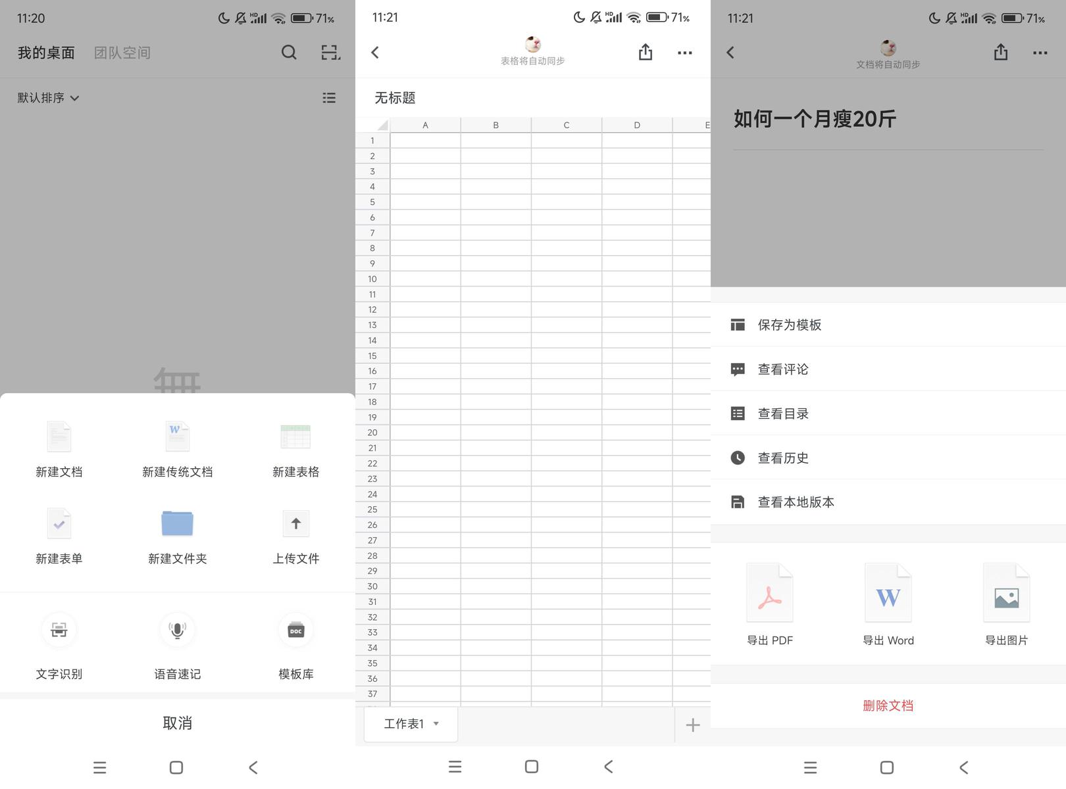Switch to the 团队空间 tab

point(122,53)
